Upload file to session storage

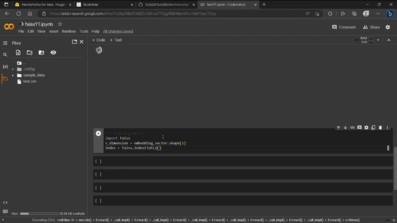pos(18,52)
